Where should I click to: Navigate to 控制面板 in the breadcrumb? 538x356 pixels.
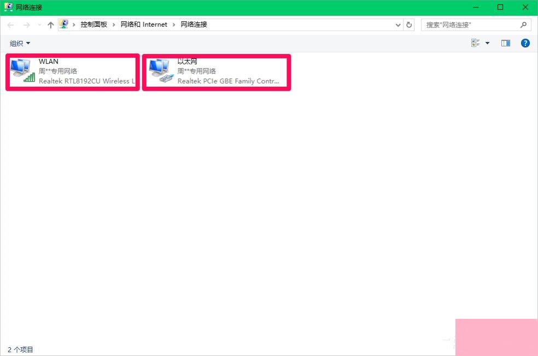[x=93, y=25]
